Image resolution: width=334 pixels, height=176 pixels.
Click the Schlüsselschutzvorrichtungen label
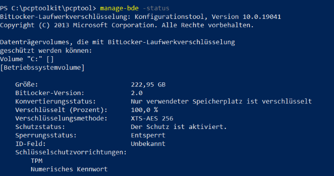tap(71, 152)
